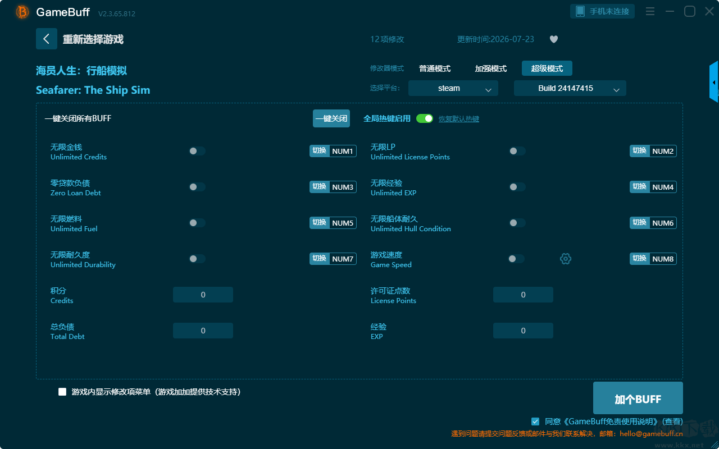
Task: Click the 加个BUFF button
Action: 638,398
